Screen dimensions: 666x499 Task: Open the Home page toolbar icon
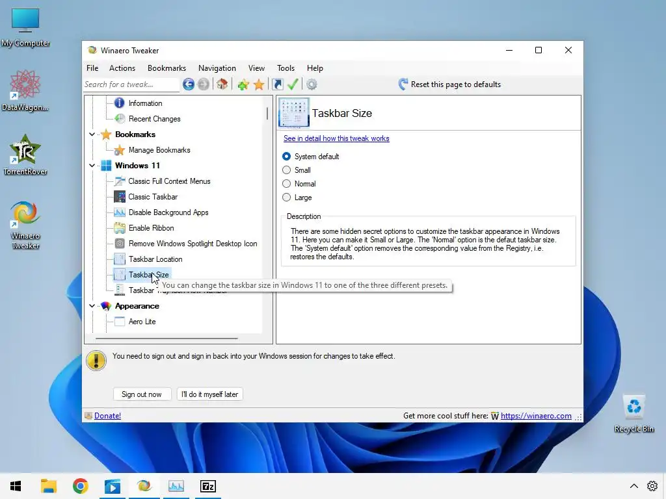tap(222, 84)
